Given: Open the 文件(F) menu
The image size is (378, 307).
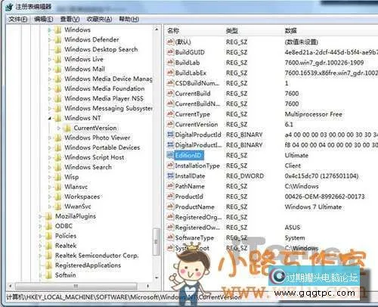Looking at the screenshot, I should 17,19.
